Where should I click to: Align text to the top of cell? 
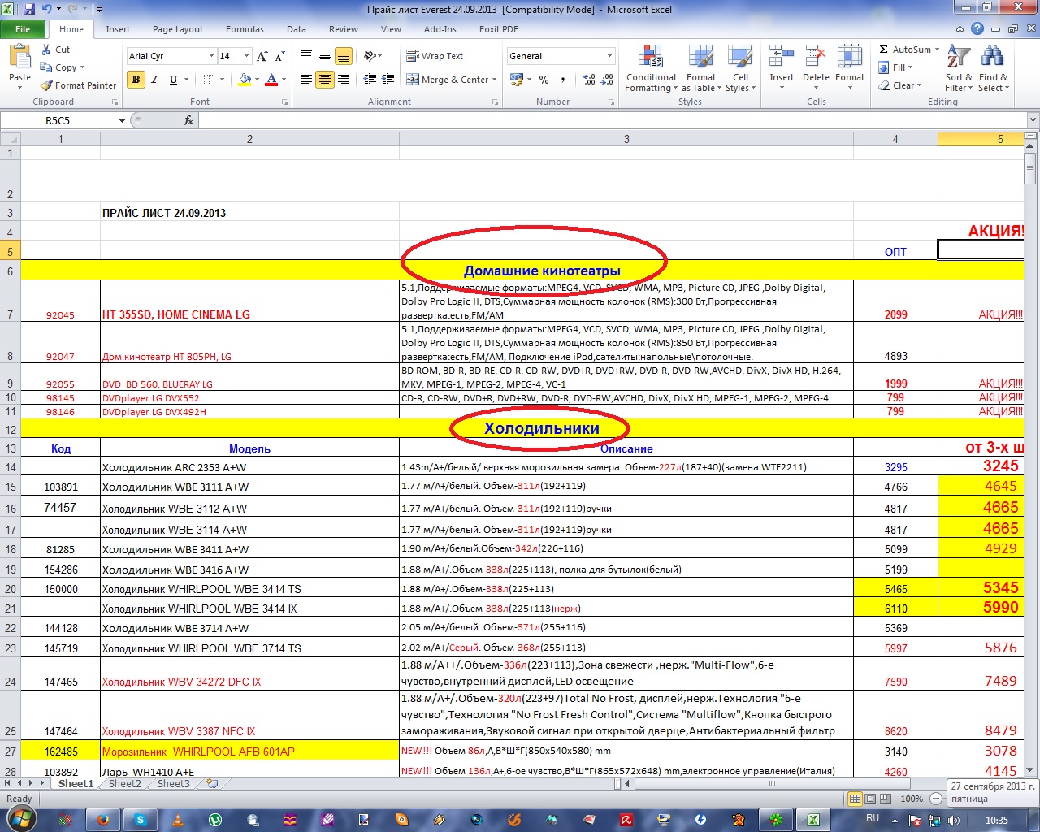point(306,56)
